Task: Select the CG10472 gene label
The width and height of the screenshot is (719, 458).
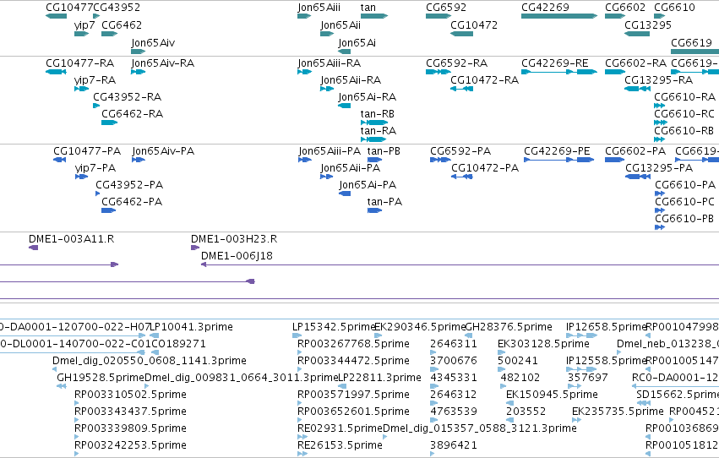Action: (474, 25)
